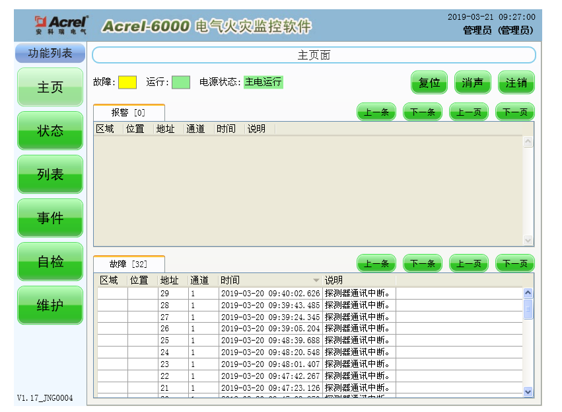The image size is (562, 412).
Task: Click 上一条 in the alarm panel
Action: tap(376, 112)
